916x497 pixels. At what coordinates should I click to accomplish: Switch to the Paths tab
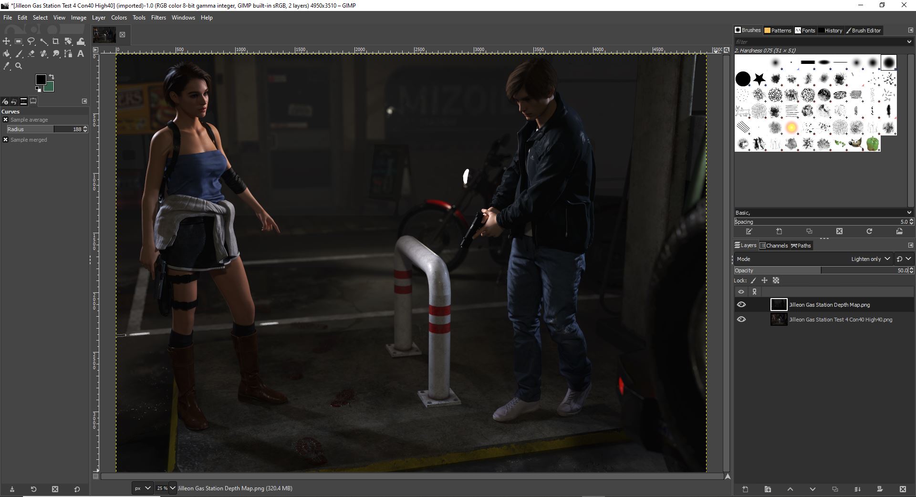click(x=801, y=246)
